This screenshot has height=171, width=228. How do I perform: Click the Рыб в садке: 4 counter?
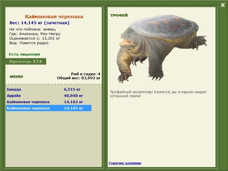click(85, 74)
